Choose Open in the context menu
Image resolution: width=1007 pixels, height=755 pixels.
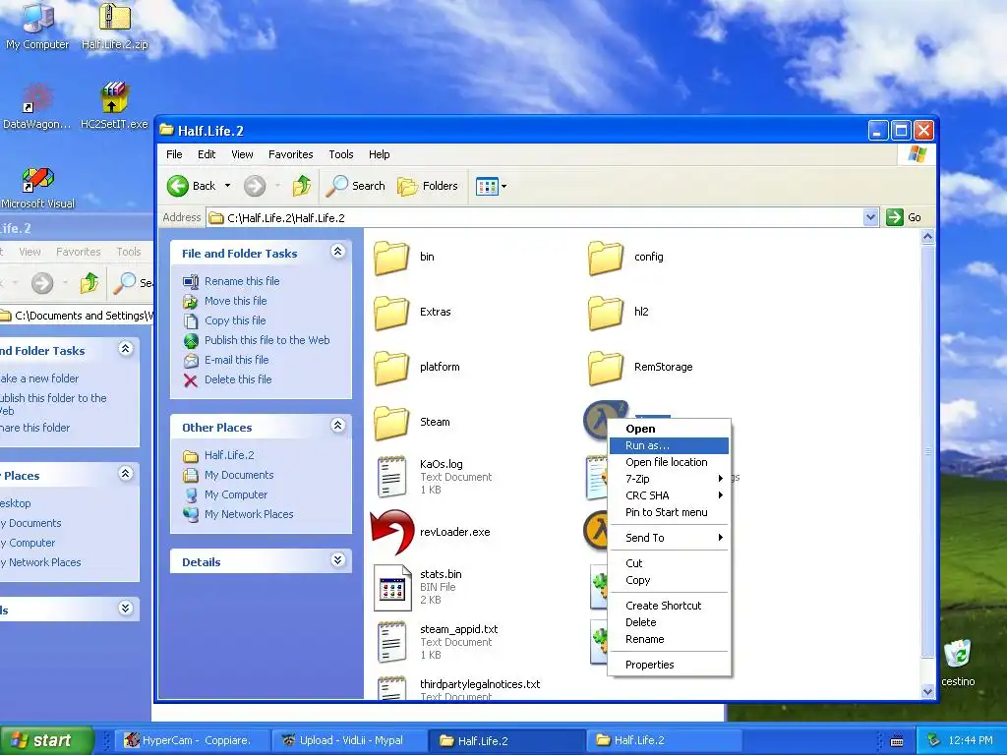click(668, 429)
